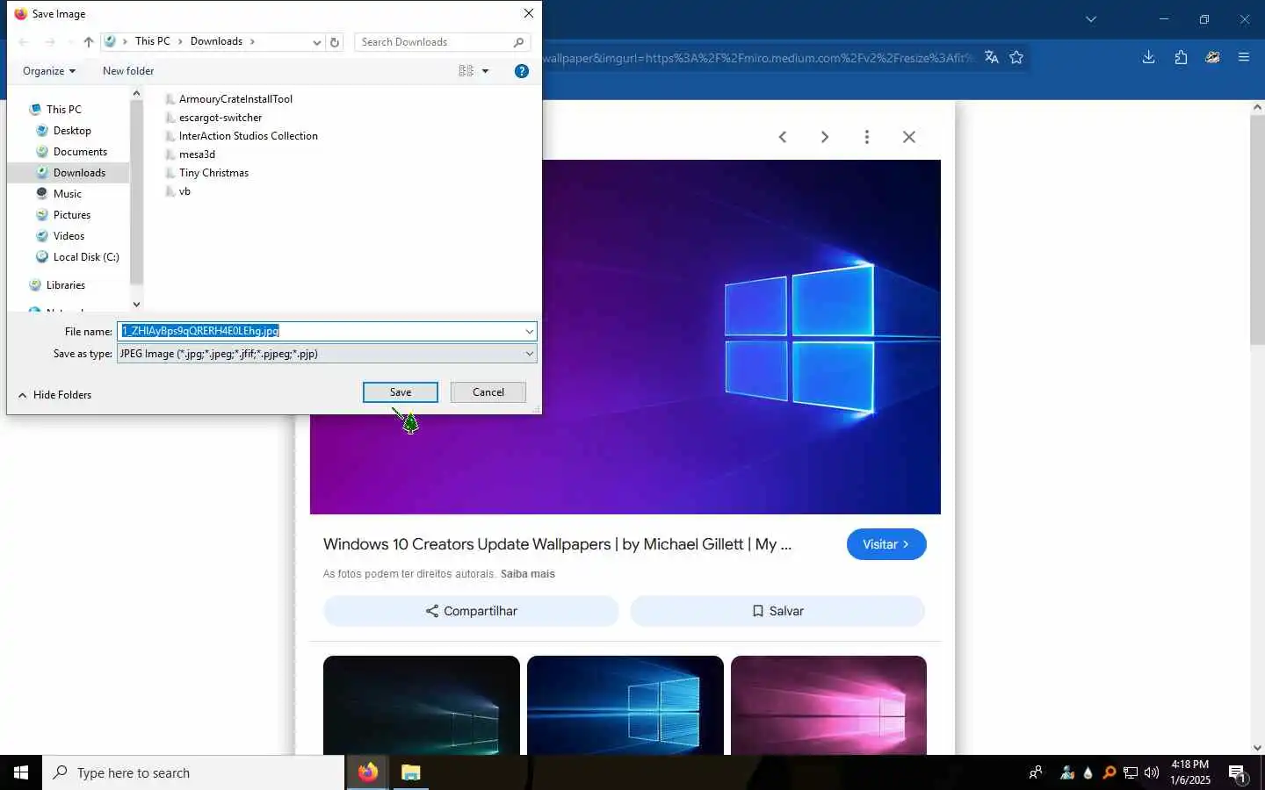Open the pink Windows wallpaper thumbnail
Image resolution: width=1265 pixels, height=790 pixels.
(x=828, y=705)
